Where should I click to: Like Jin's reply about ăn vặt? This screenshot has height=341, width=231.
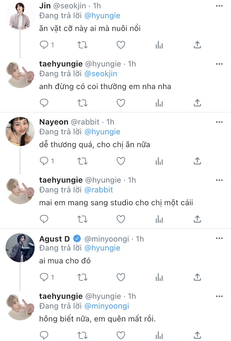coord(121,45)
